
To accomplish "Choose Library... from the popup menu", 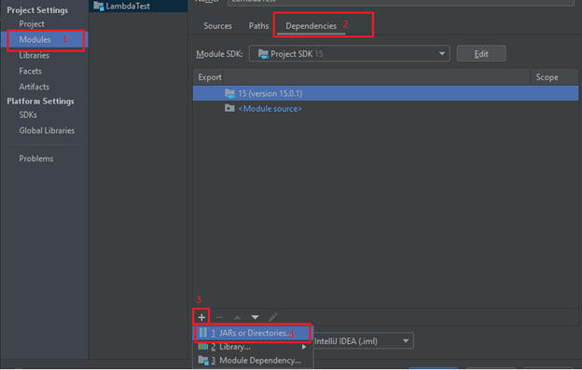I will coord(253,347).
